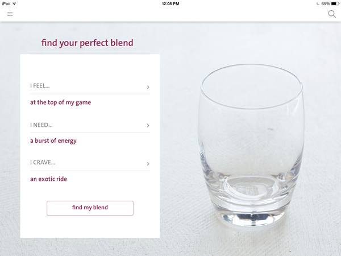Viewport: 341px width, 256px height.
Task: Tap the iPad label in status bar
Action: coord(6,3)
